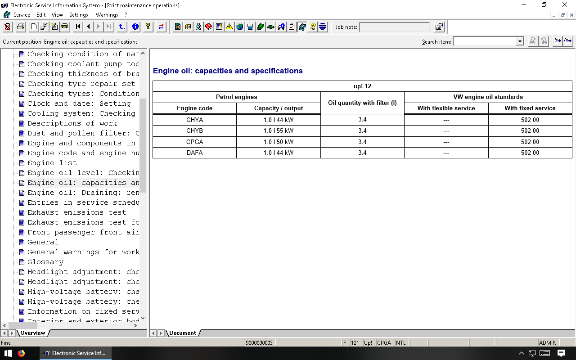The image size is (576, 360).
Task: Click the job note edit icon
Action: pos(439,27)
